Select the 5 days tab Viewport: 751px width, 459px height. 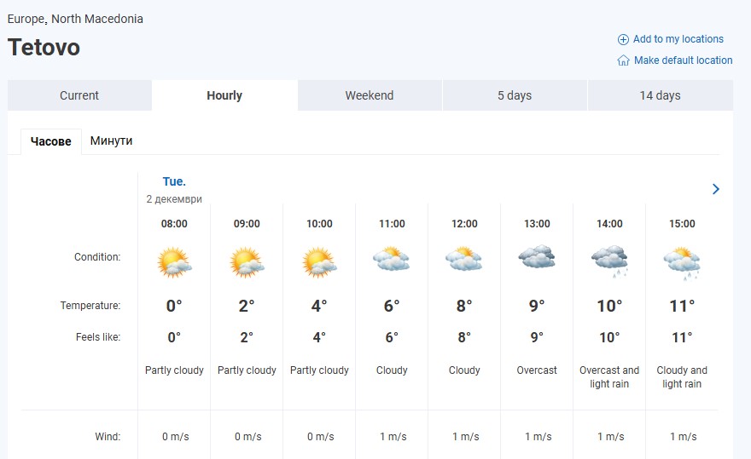point(515,95)
